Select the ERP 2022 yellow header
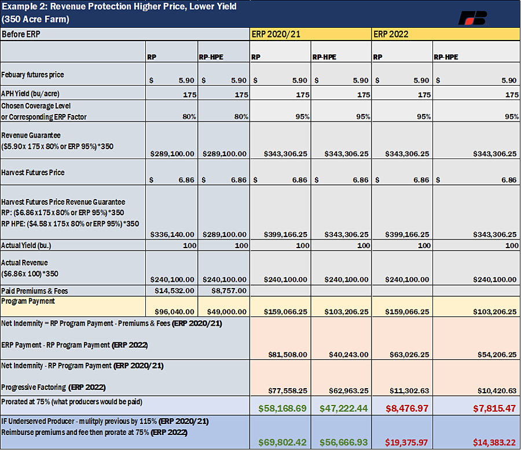The image size is (521, 450). click(446, 34)
